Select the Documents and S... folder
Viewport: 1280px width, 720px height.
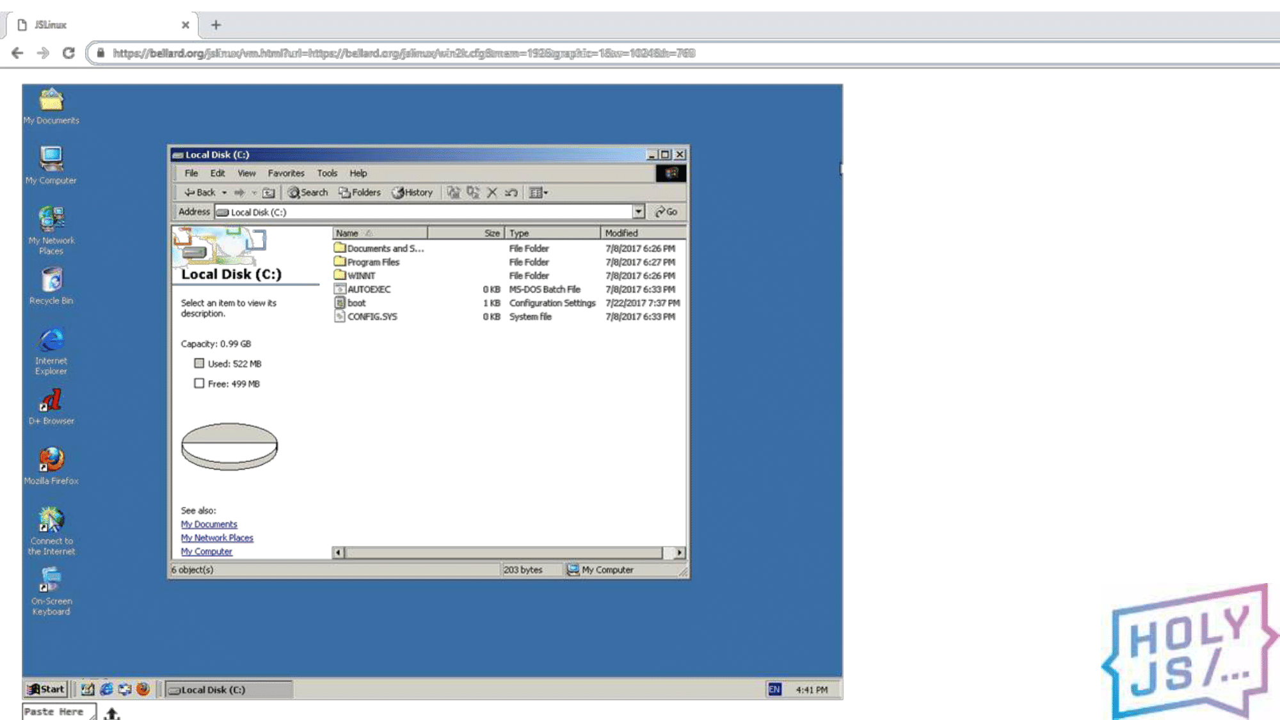379,248
